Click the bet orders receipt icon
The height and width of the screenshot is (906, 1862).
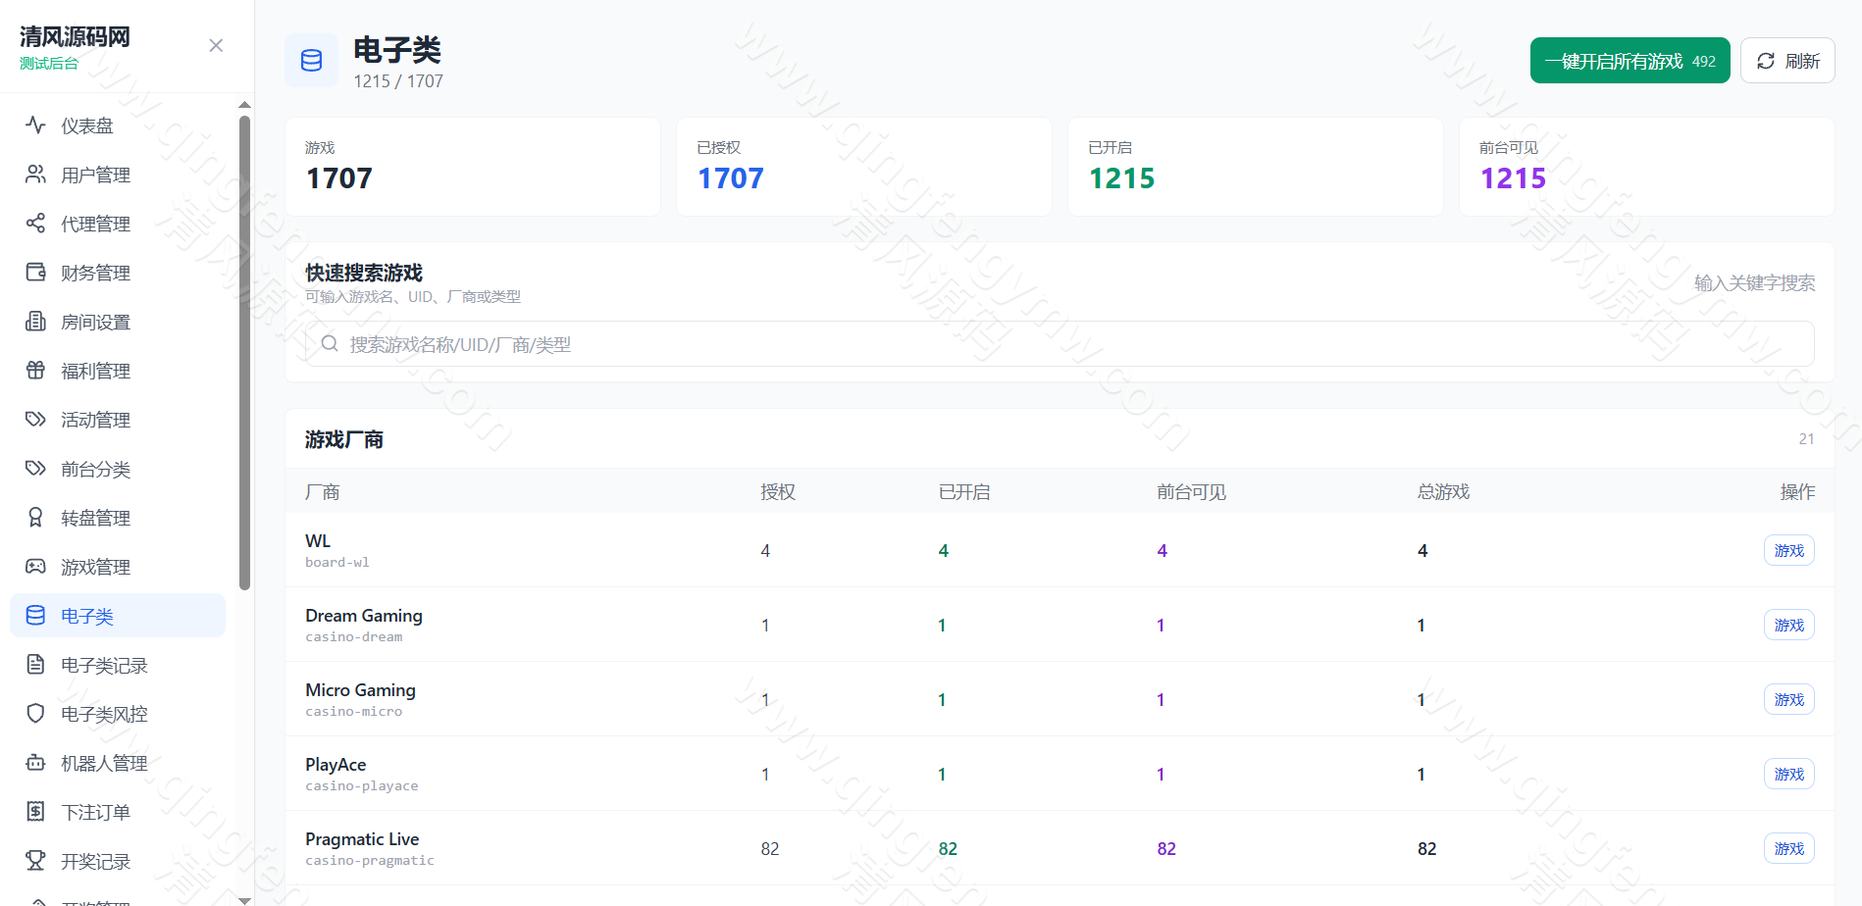(35, 812)
